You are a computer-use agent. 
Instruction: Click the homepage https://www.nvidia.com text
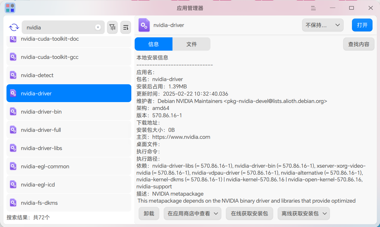(x=181, y=137)
